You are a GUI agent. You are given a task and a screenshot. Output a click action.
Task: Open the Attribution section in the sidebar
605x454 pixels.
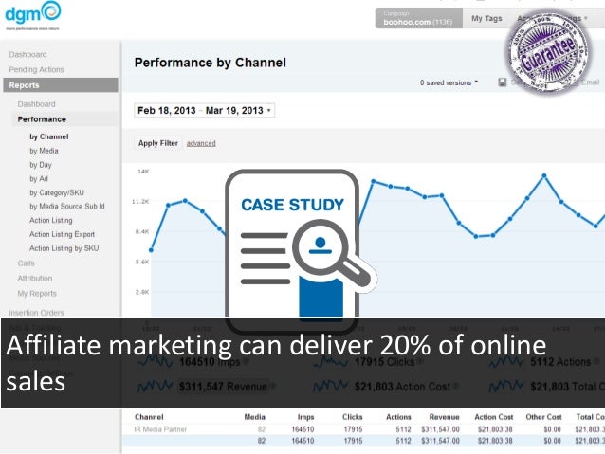[35, 278]
